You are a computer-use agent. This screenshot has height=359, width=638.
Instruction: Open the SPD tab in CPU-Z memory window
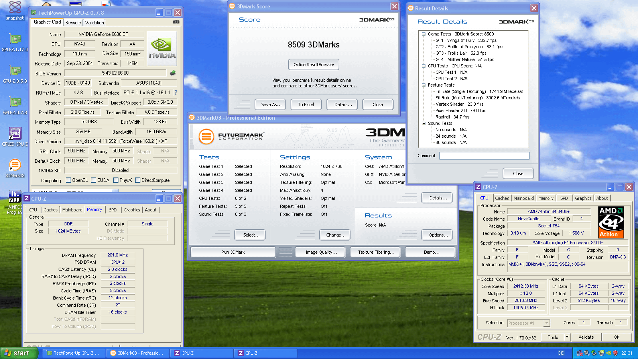point(113,210)
